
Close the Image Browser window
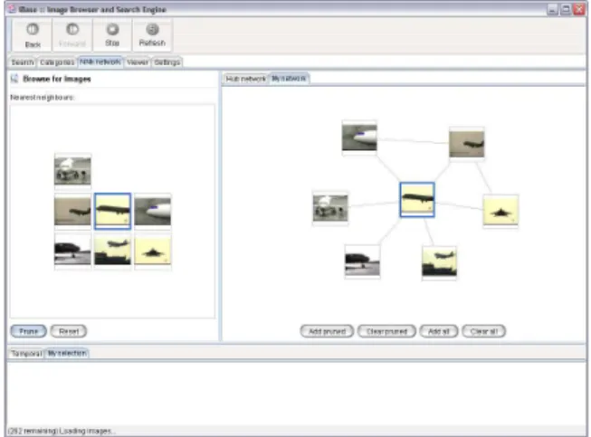578,9
